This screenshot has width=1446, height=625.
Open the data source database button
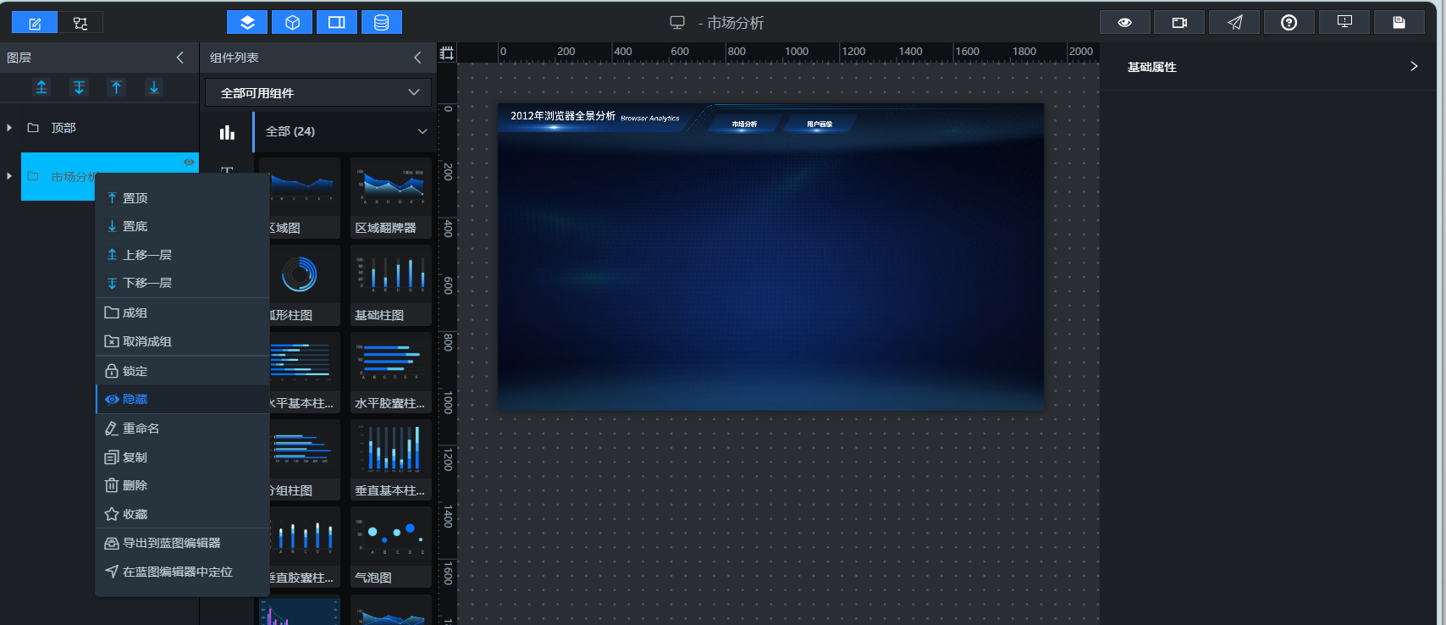coord(382,22)
